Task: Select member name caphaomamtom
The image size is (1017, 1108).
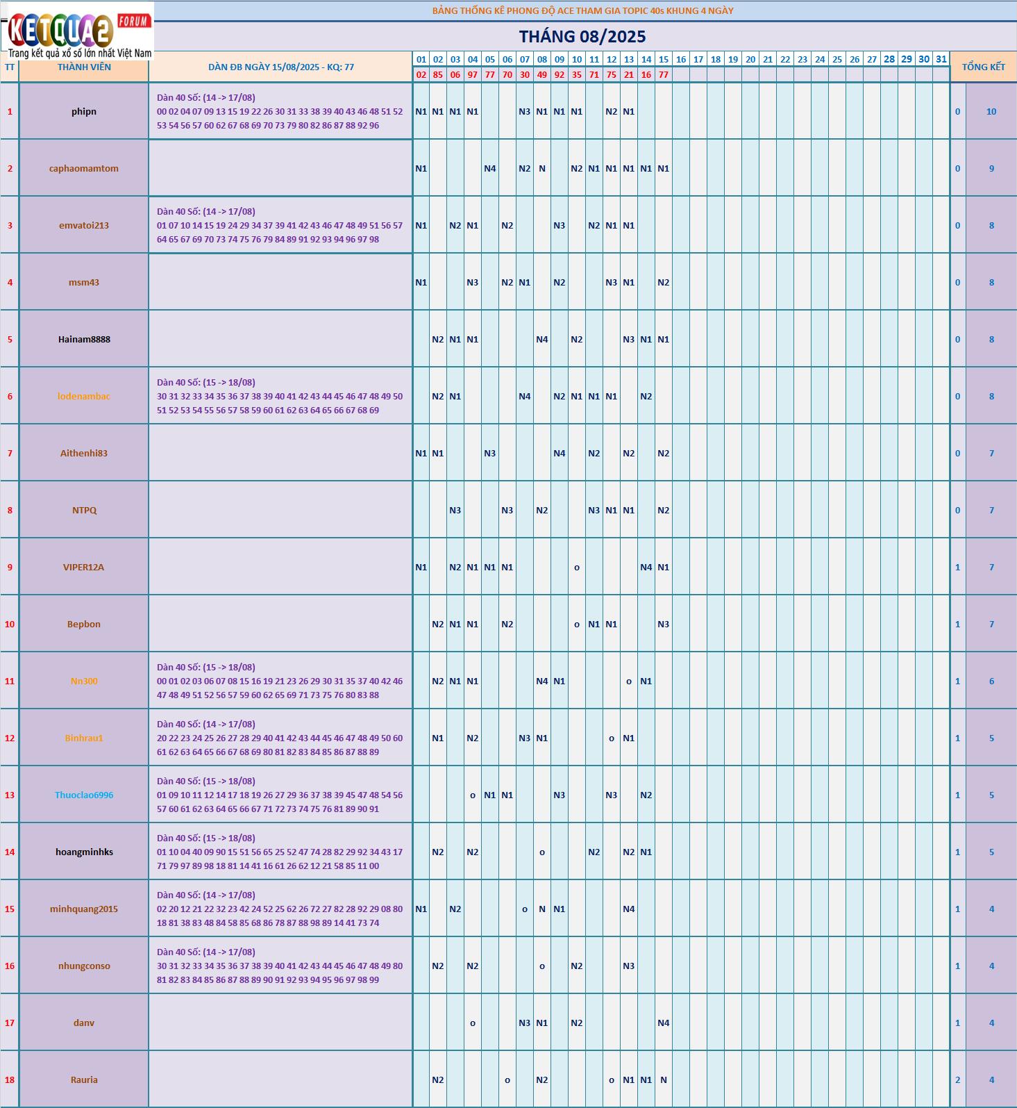Action: (84, 169)
